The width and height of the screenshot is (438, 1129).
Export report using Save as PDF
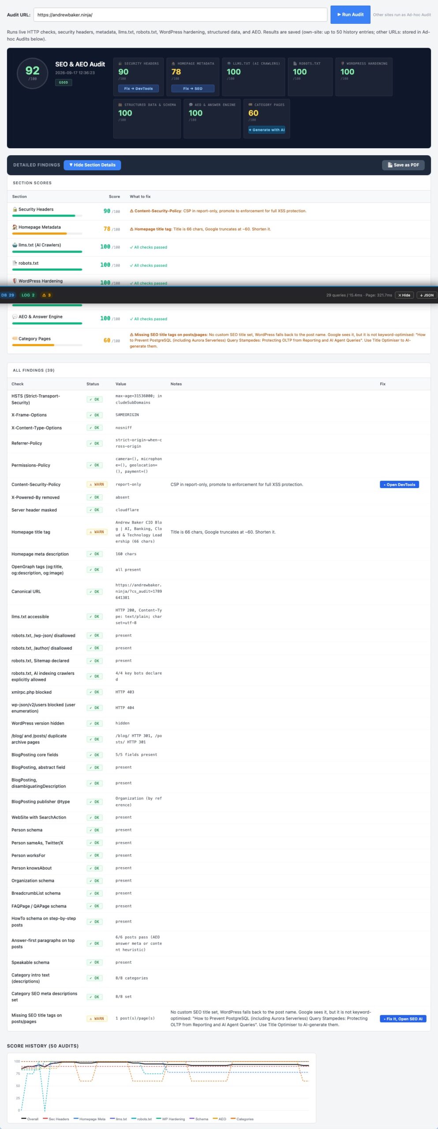click(403, 165)
